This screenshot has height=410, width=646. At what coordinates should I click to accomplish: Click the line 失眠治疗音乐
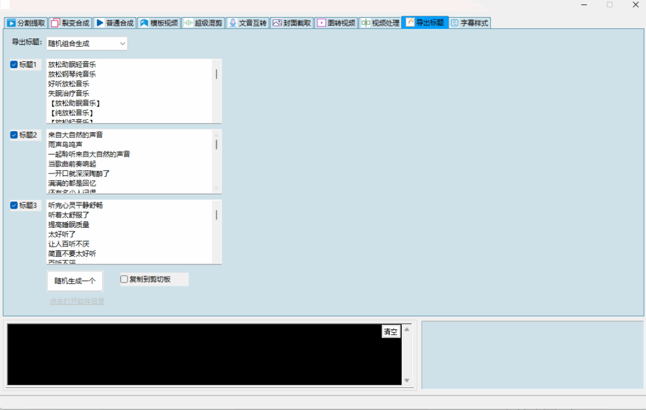(69, 93)
